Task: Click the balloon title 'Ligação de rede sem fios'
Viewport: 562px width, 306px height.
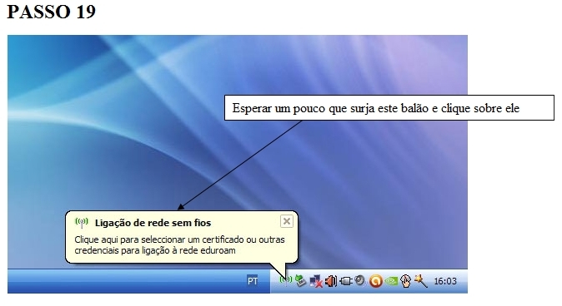Action: [153, 223]
